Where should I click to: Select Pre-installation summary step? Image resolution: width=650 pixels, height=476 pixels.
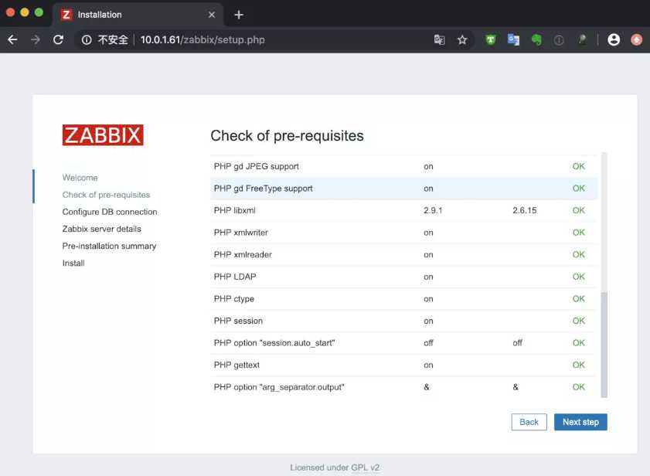click(x=109, y=246)
